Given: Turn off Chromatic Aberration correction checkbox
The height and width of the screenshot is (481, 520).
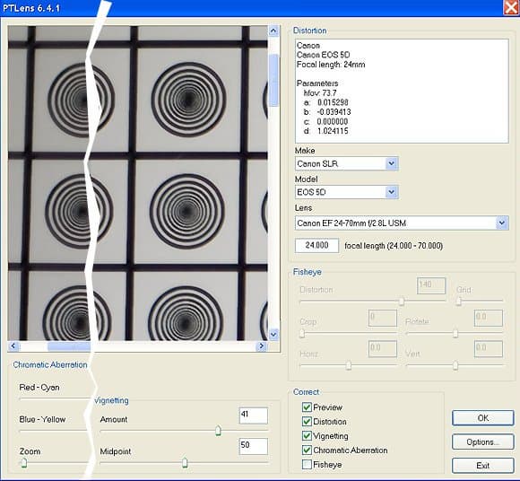Looking at the screenshot, I should [307, 450].
